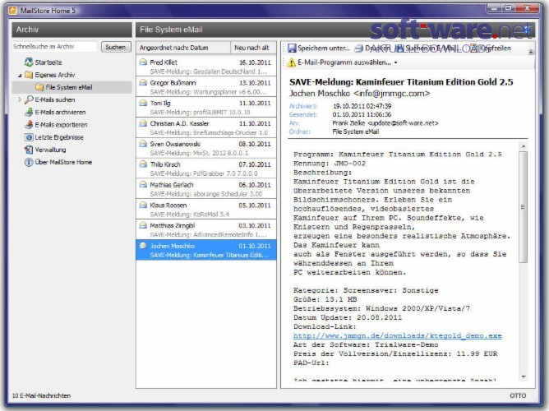Click the 10 E-Mail-Nachrichten status text
The width and height of the screenshot is (549, 411).
pyautogui.click(x=41, y=395)
